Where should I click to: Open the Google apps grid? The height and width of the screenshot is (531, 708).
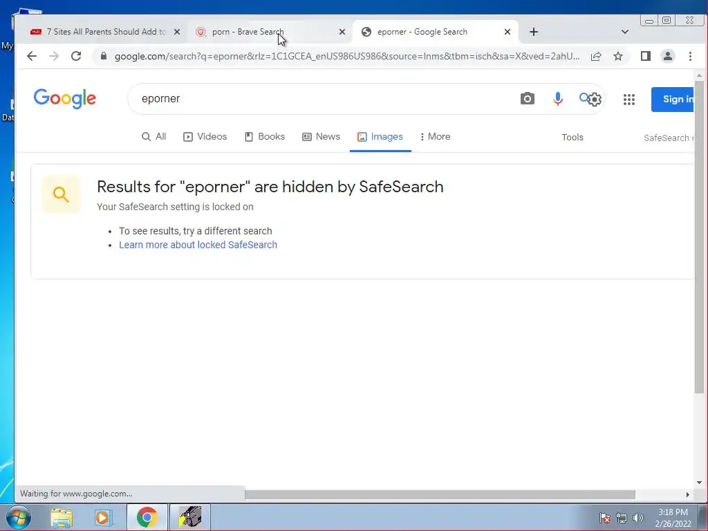(x=629, y=100)
